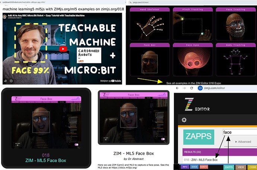Image resolution: width=257 pixels, height=170 pixels.
Task: Open the https://docs.ml5js.org/ link
Action: tap(124, 167)
